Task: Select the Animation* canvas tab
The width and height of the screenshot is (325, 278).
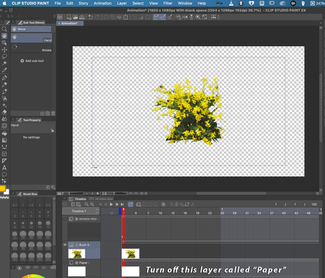Action: tap(70, 23)
